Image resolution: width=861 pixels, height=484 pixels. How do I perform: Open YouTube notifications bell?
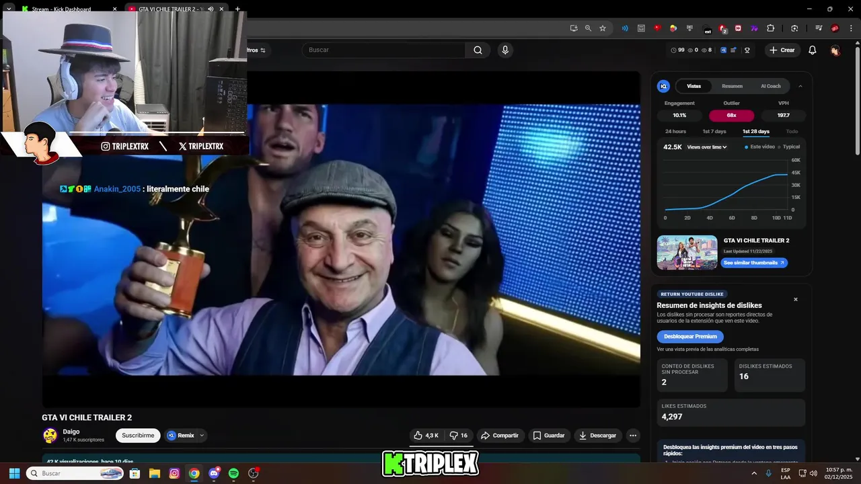(813, 50)
